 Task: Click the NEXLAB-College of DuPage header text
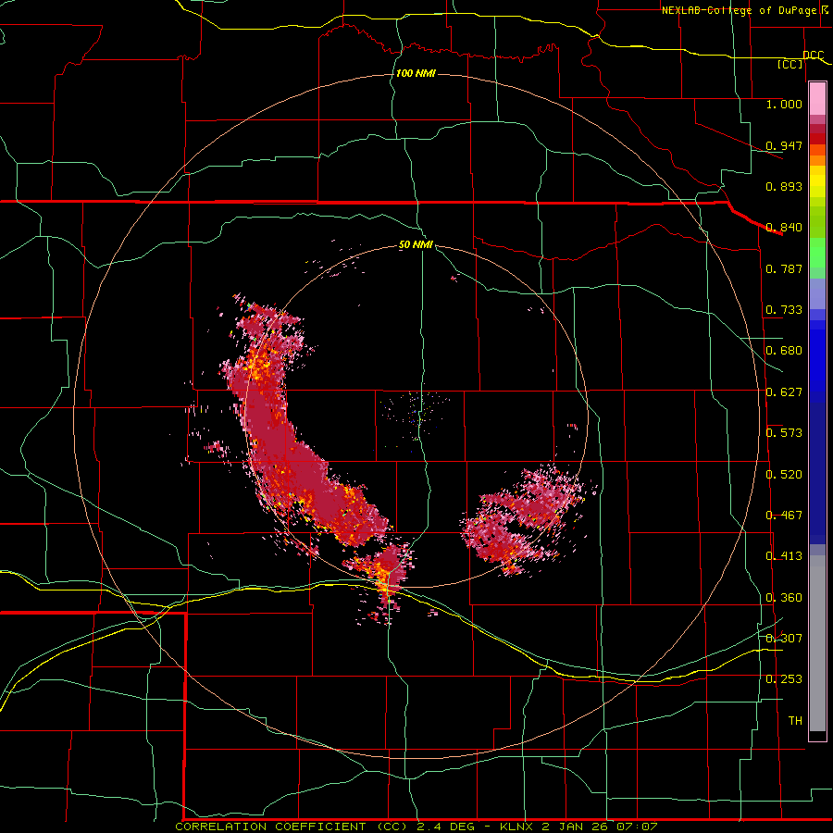[x=739, y=10]
